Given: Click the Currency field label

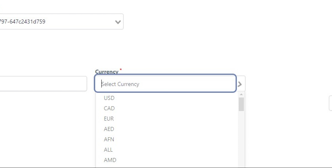Looking at the screenshot, I should click(107, 72).
